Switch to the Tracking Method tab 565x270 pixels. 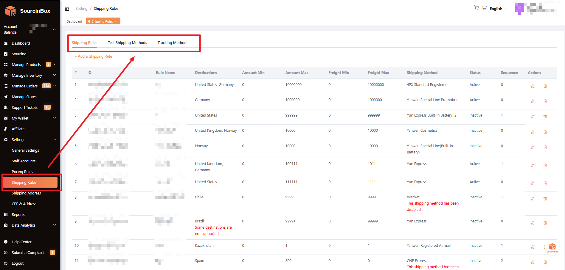[x=172, y=43]
